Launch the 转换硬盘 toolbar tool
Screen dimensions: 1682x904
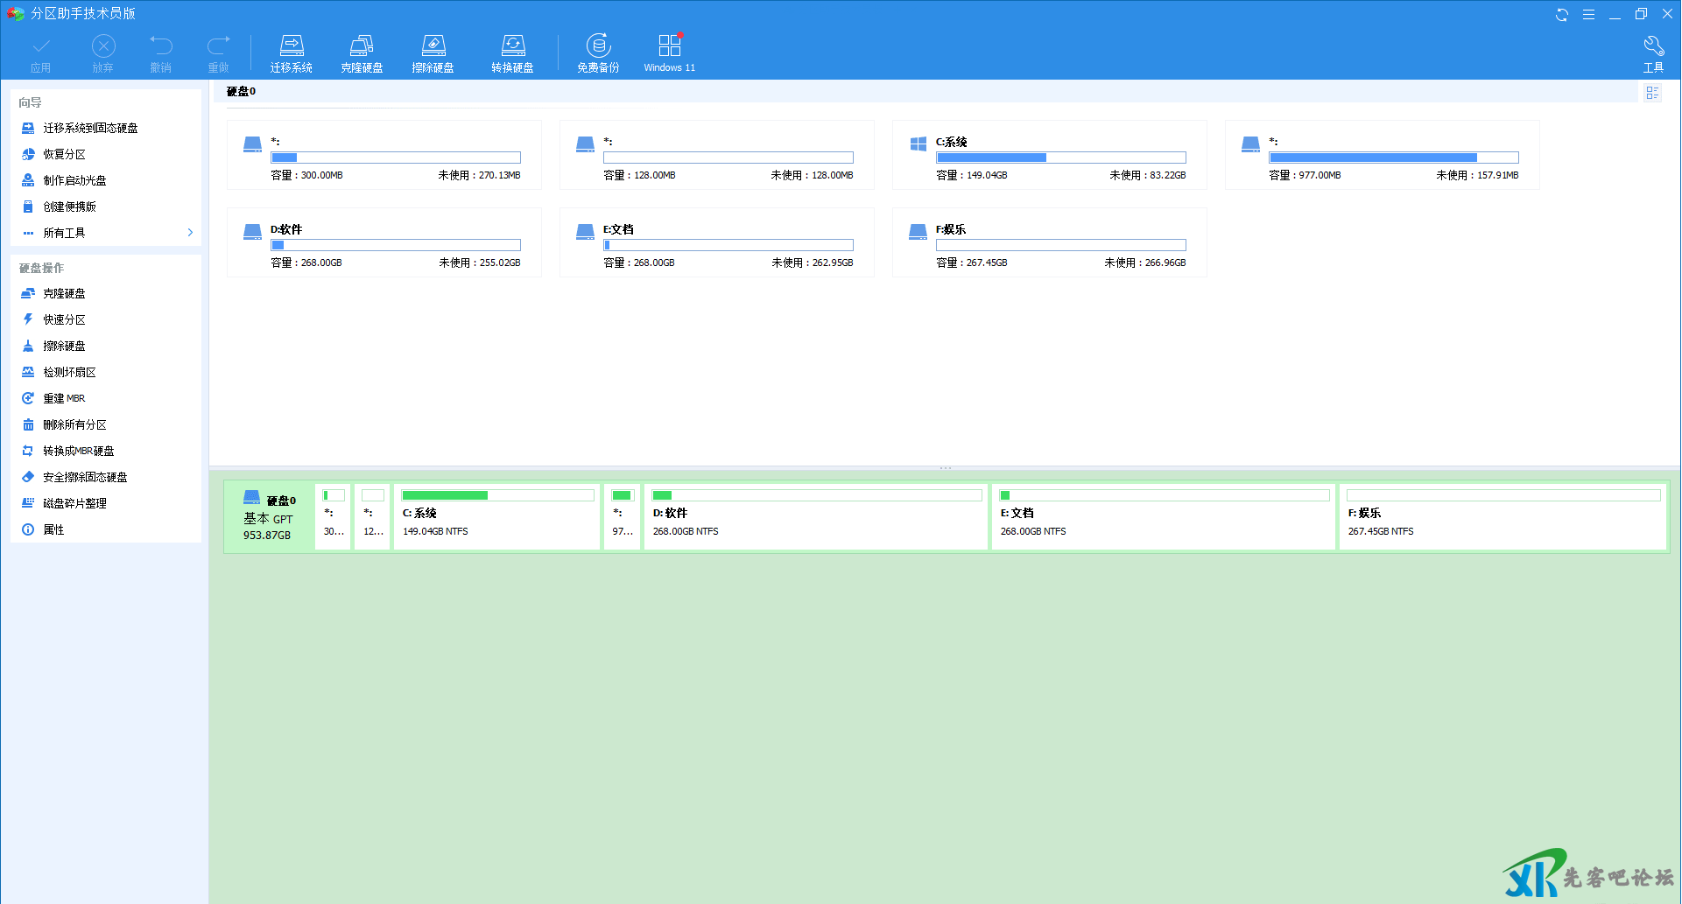click(512, 53)
